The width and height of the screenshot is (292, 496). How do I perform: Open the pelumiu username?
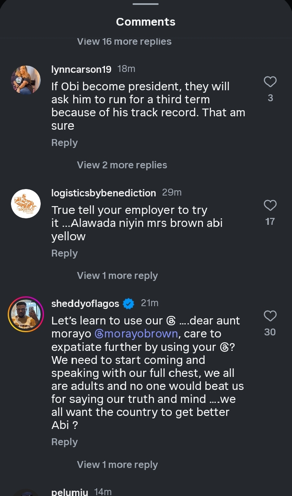pos(70,492)
